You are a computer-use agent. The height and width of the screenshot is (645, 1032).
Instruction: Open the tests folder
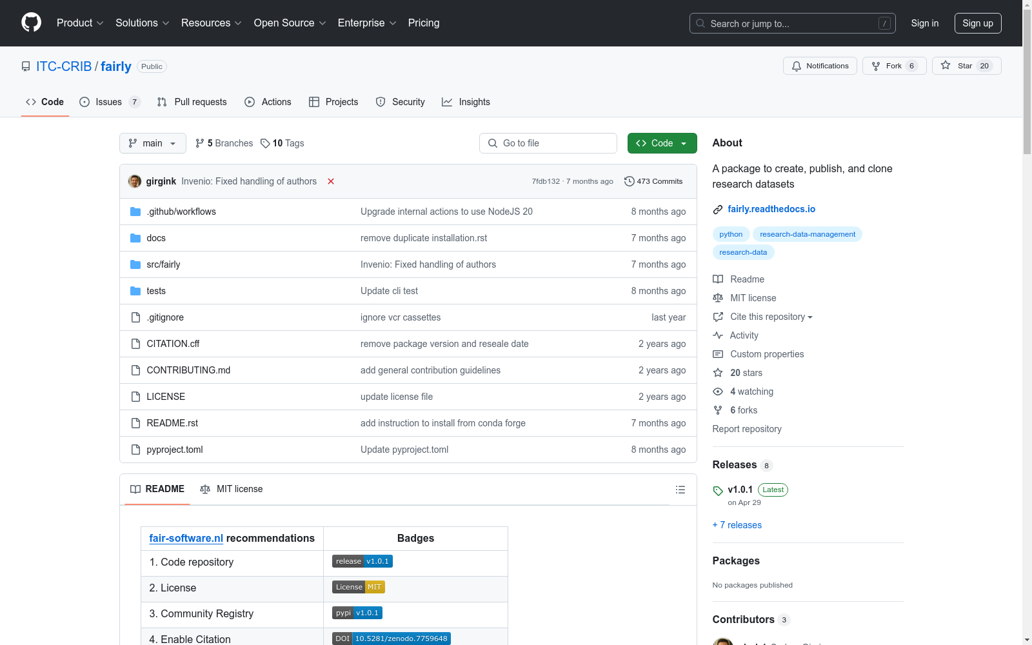[x=156, y=291]
